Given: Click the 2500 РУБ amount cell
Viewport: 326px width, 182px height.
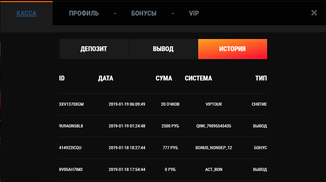Looking at the screenshot, I should [x=170, y=126].
